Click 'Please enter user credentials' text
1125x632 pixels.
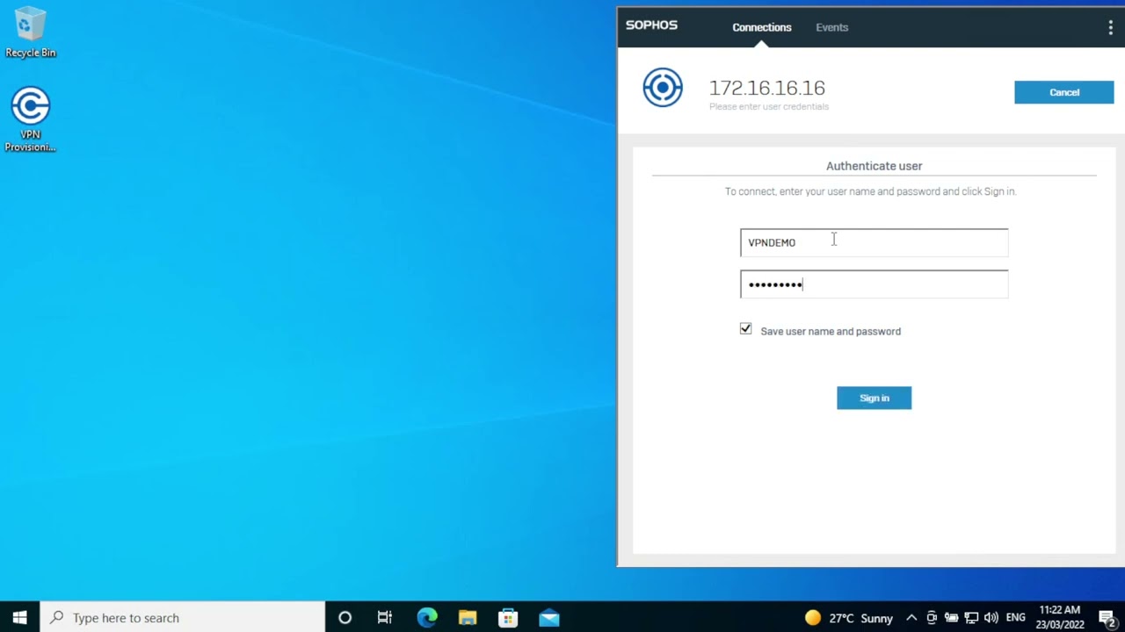[769, 107]
